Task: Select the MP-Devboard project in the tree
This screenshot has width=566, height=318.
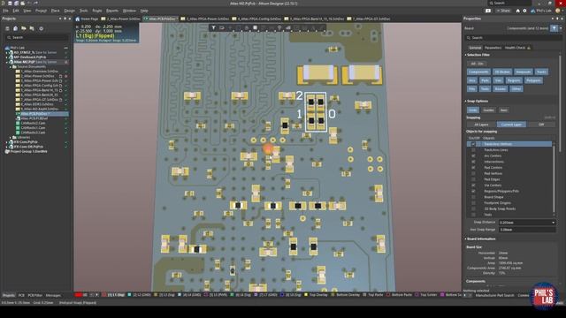Action: point(29,57)
